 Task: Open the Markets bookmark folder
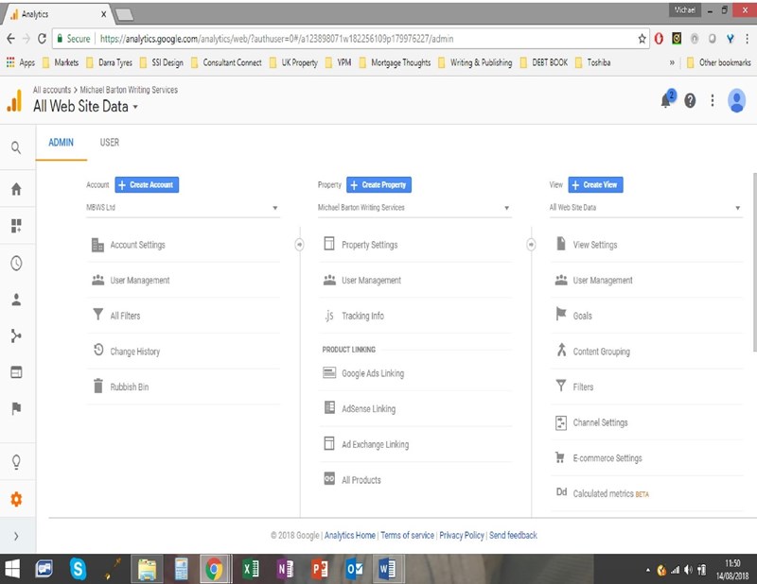[61, 62]
